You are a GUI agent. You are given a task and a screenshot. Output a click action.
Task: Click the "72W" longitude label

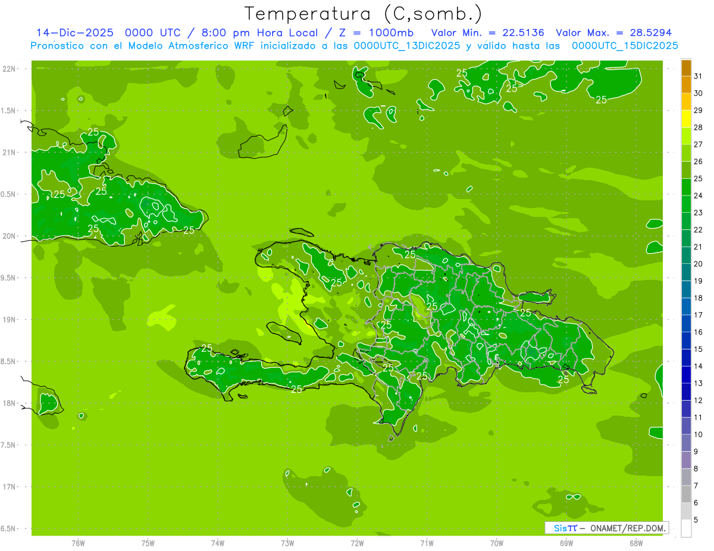coord(358,543)
